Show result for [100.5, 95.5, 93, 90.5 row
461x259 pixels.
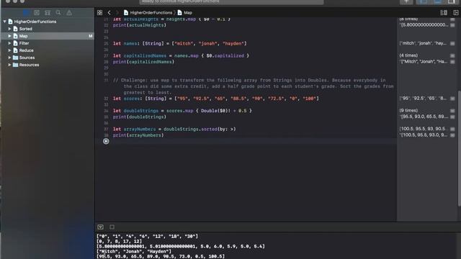point(452,129)
